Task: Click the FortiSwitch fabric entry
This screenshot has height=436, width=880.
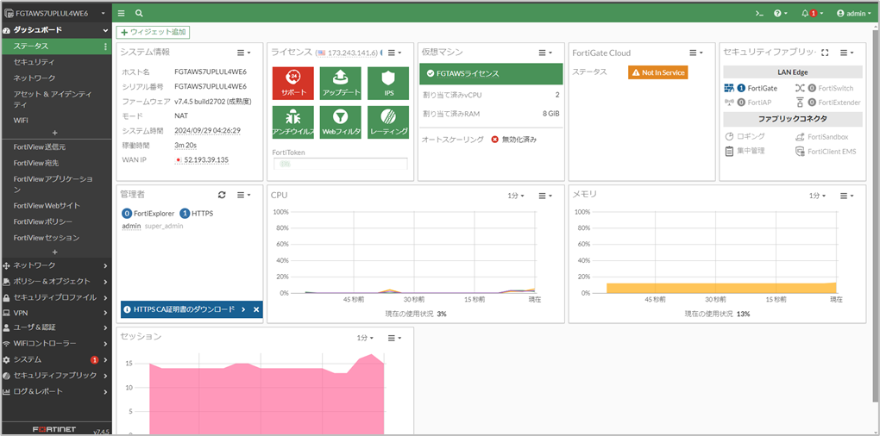Action: point(825,88)
